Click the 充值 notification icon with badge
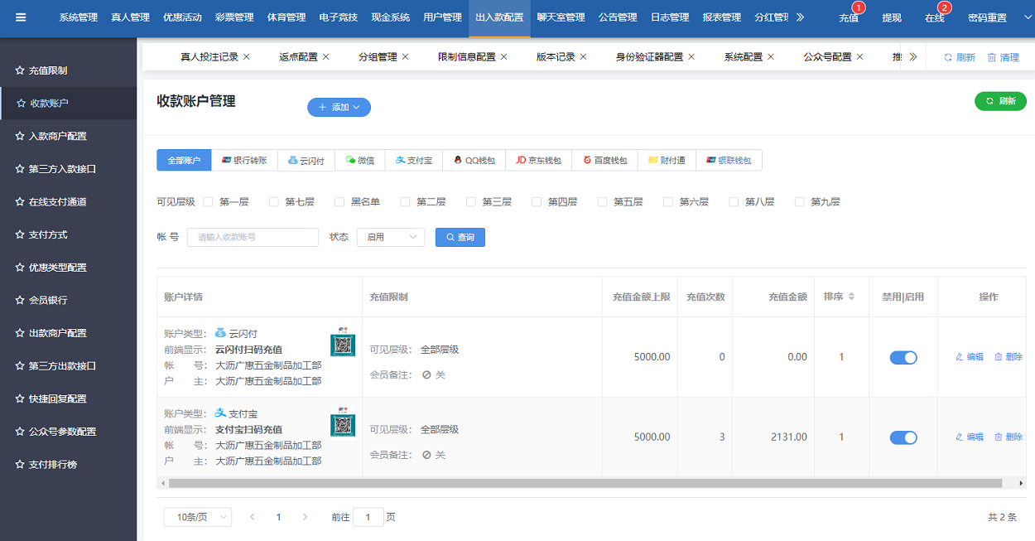The width and height of the screenshot is (1035, 541). coord(849,17)
